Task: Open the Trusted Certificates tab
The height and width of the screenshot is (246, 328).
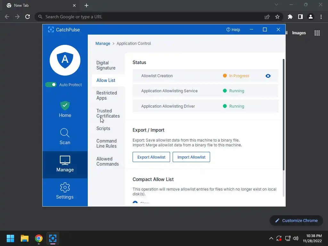Action: [x=108, y=113]
